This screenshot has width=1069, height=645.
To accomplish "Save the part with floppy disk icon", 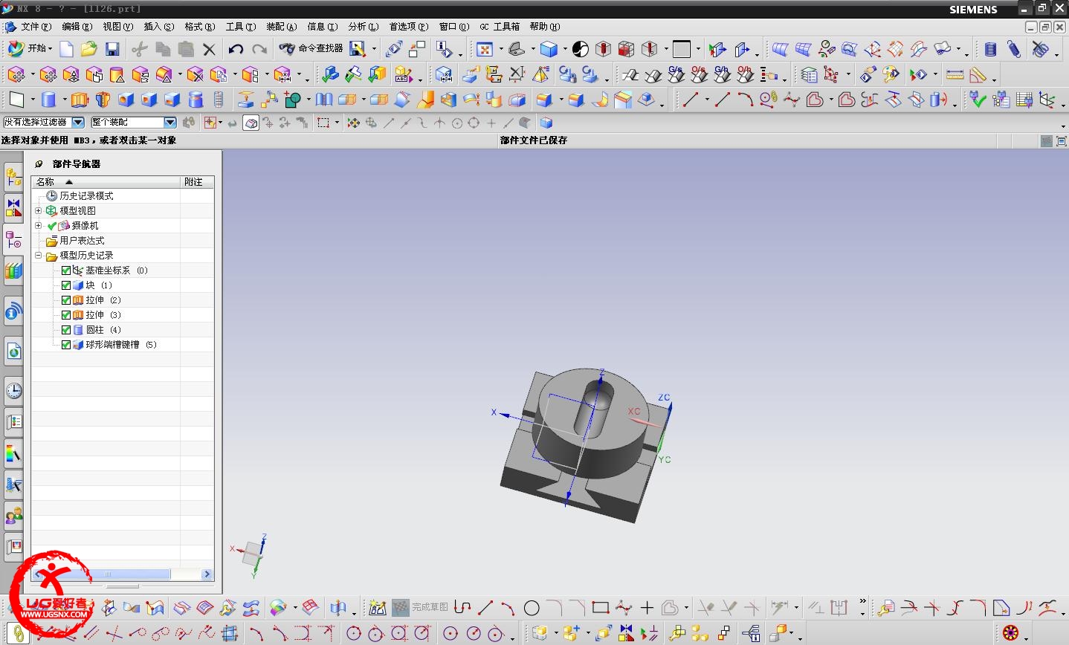I will tap(112, 49).
